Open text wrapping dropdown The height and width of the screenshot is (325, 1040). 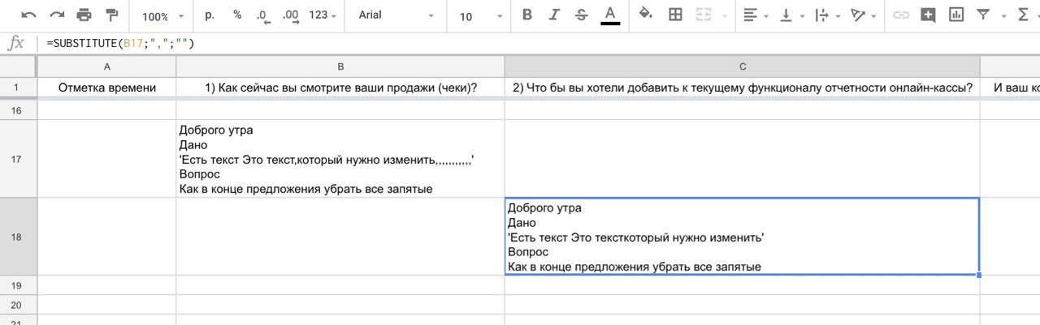(826, 15)
